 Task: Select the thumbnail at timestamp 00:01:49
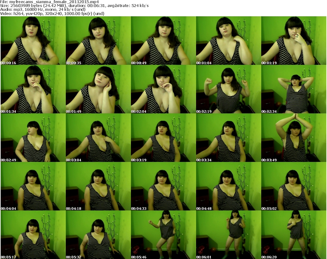(x=98, y=89)
